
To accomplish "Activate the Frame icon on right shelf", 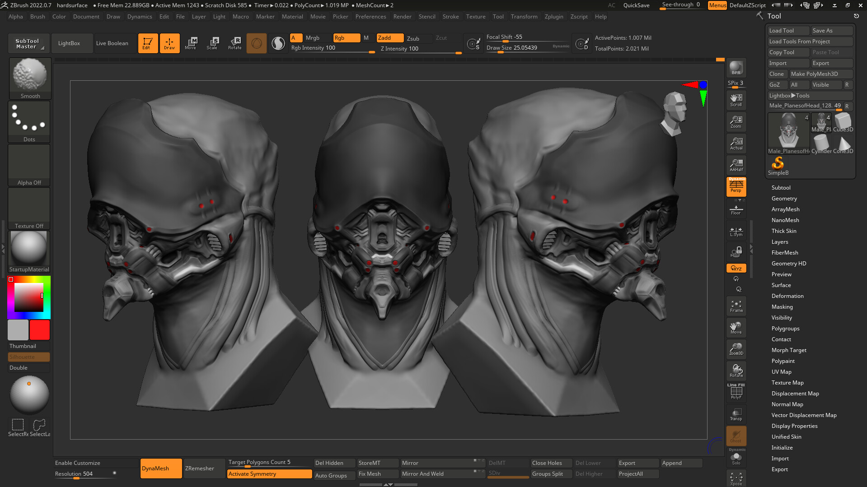I will (736, 306).
